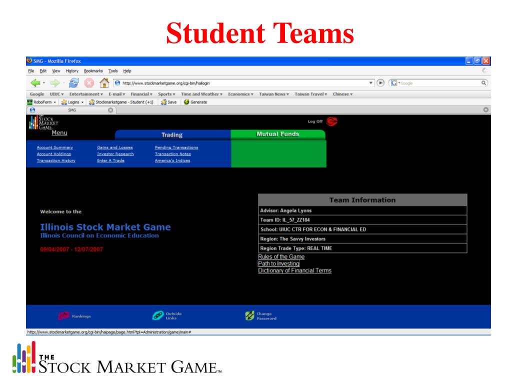Expand the Economics bookmarks folder
This screenshot has width=512, height=384.
(x=240, y=94)
